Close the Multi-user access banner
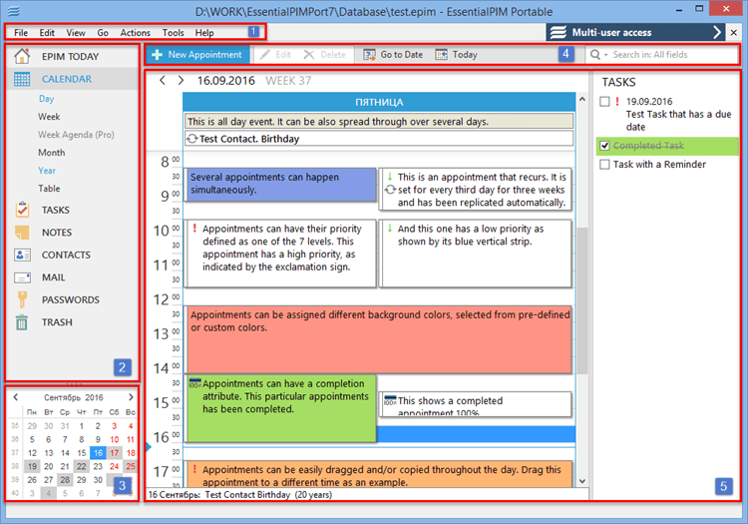The width and height of the screenshot is (748, 524). [734, 33]
